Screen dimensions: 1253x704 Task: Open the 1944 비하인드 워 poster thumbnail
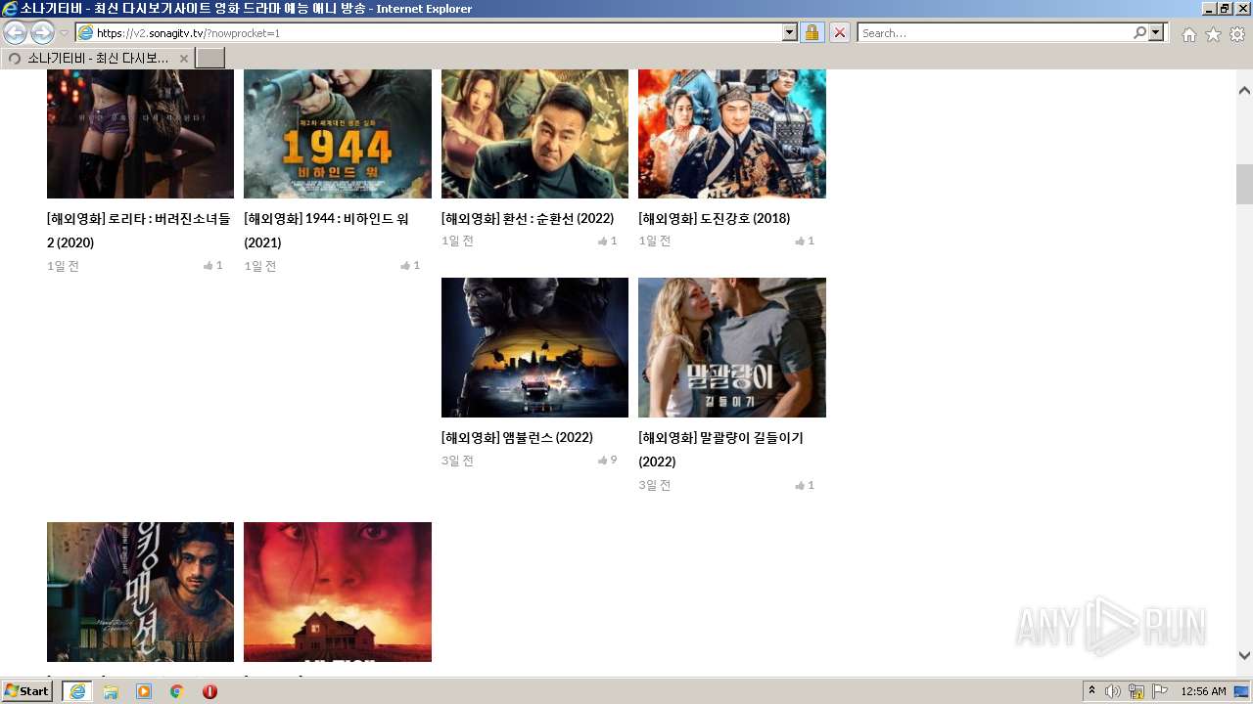[338, 134]
